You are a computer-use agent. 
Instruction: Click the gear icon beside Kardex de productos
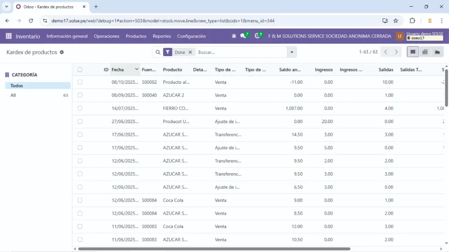62,52
